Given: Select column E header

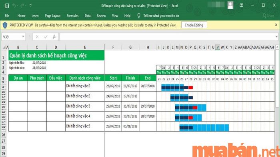Looking at the screenshot, I should point(85,47).
